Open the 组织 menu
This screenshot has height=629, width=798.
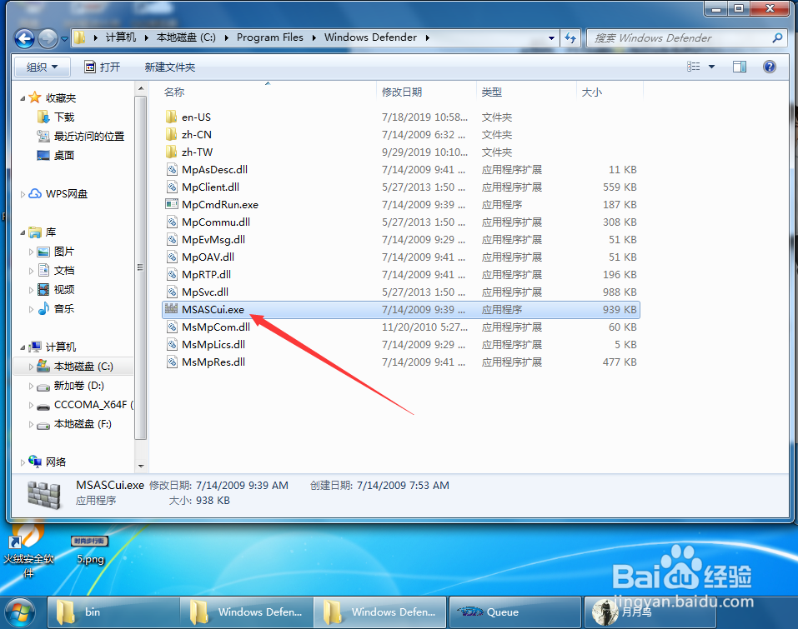42,67
